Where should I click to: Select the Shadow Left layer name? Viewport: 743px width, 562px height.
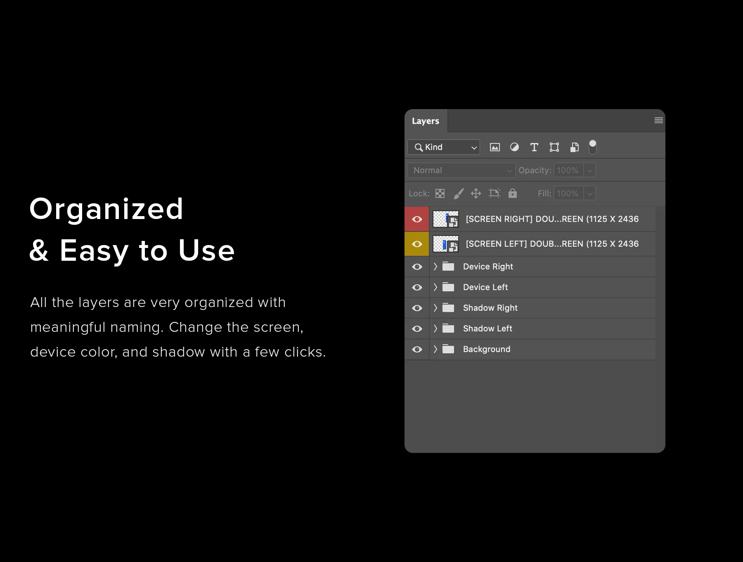pos(487,329)
